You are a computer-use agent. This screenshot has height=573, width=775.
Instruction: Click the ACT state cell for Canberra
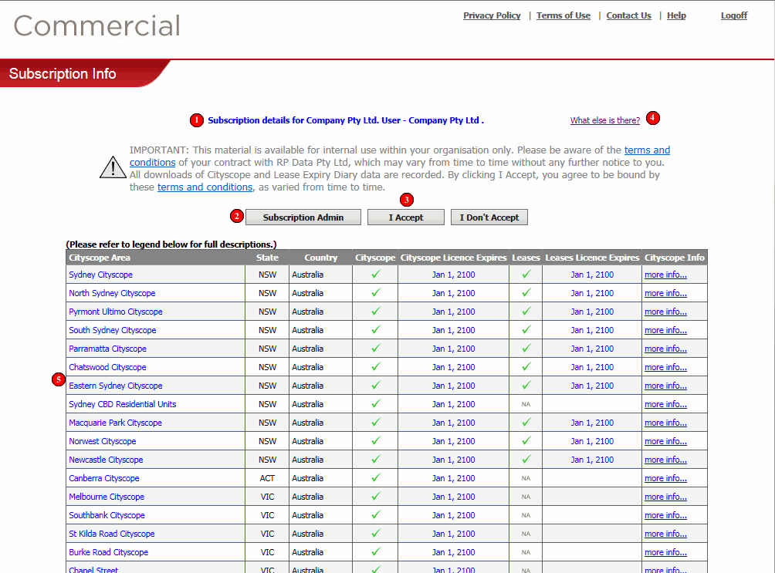click(267, 478)
